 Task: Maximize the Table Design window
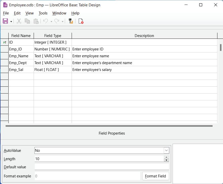point(201,5)
